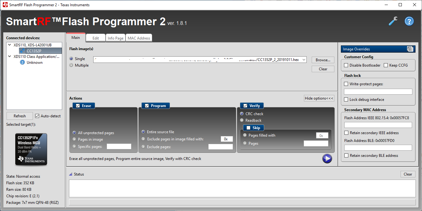Select Pages skip option

coord(245,143)
